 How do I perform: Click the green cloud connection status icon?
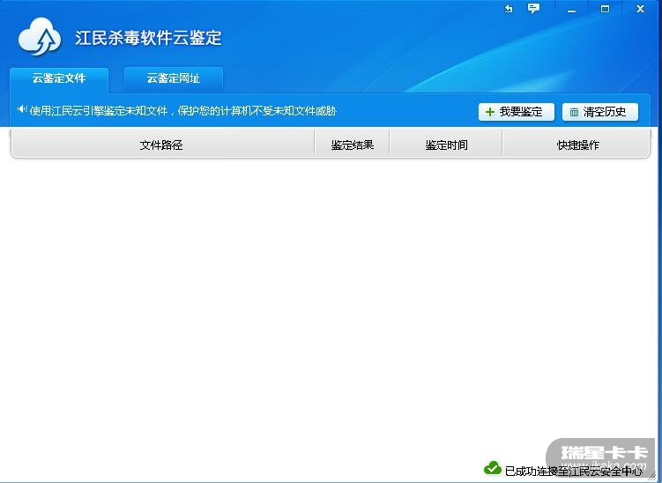coord(492,468)
